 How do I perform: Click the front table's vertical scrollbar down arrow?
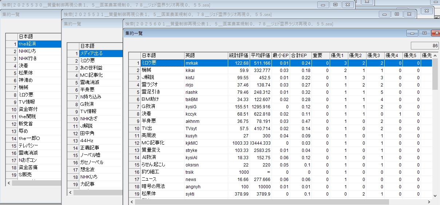pyautogui.click(x=435, y=196)
